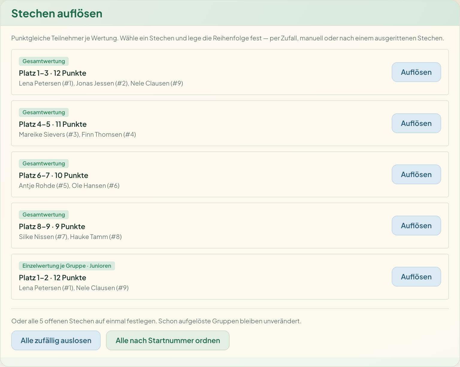Select the heading Stechen auflösen
The width and height of the screenshot is (460, 367).
(x=57, y=13)
